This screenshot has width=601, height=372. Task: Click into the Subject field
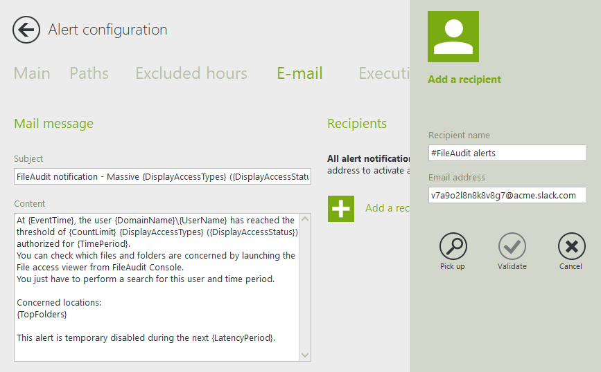pyautogui.click(x=162, y=177)
